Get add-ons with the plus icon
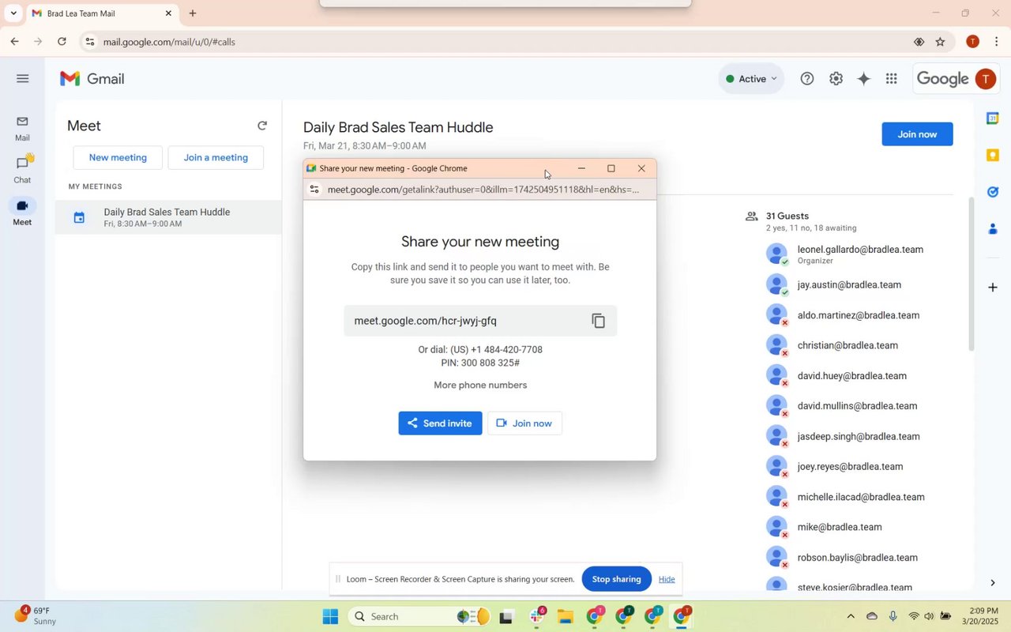 point(993,287)
